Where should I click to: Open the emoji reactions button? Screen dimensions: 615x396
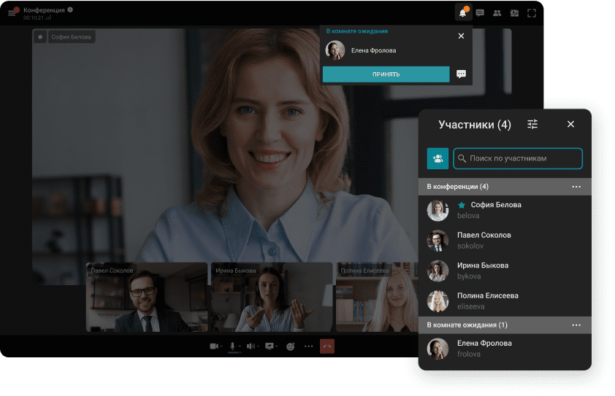tap(290, 346)
